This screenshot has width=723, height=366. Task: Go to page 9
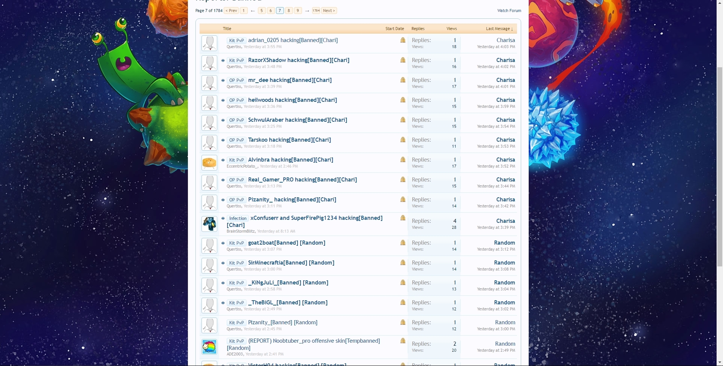coord(298,11)
